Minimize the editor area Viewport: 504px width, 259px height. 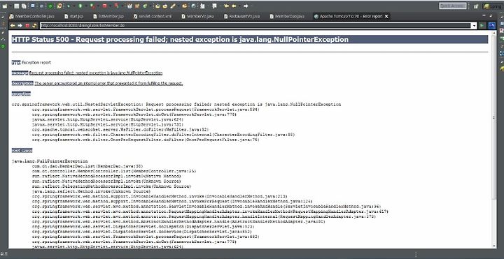coord(484,15)
